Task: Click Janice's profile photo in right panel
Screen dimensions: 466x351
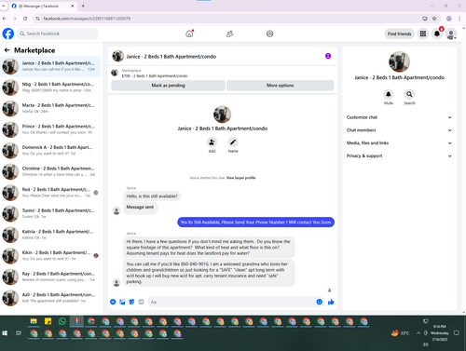Action: [x=399, y=61]
